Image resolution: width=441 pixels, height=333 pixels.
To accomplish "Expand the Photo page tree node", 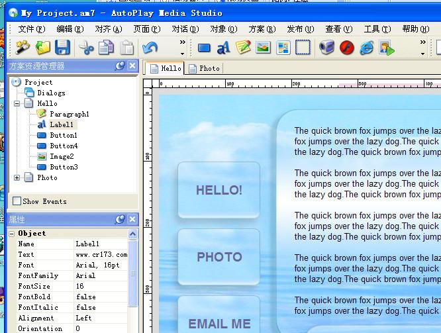I will pyautogui.click(x=17, y=178).
